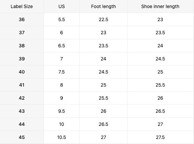Select foot length 26.5 cell in row 44

coord(103,124)
